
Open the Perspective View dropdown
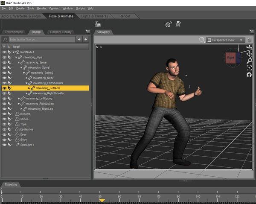tap(225, 40)
